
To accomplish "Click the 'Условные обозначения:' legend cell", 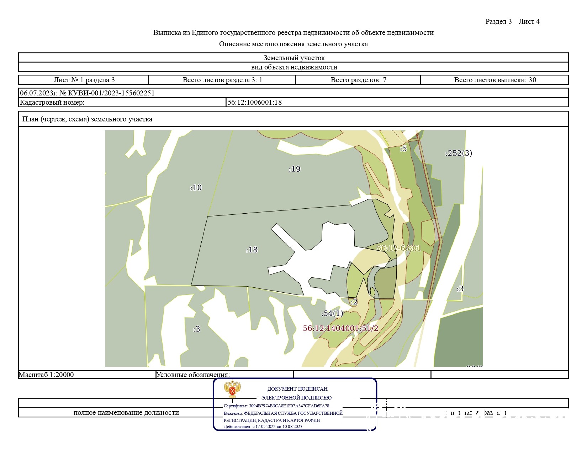I will tap(193, 375).
